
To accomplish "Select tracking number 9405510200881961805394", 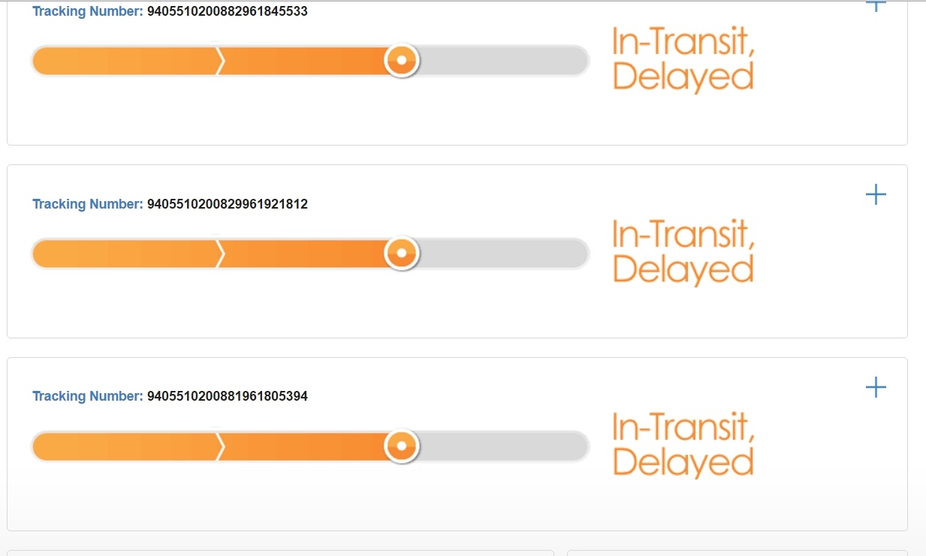I will point(228,396).
